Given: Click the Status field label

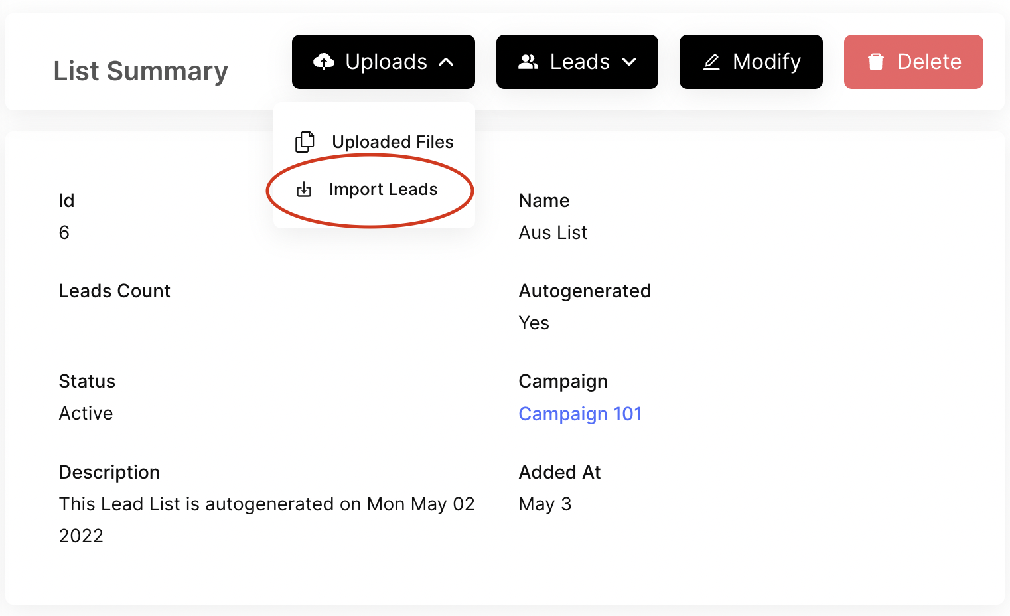Looking at the screenshot, I should [x=87, y=381].
